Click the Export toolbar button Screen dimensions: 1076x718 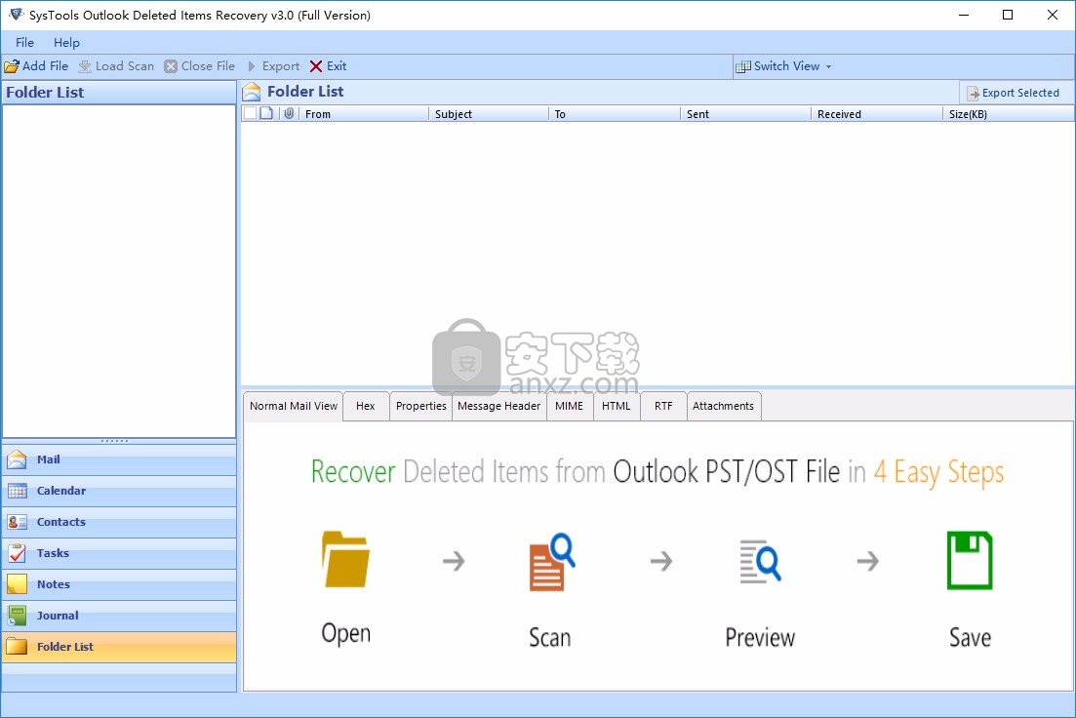[x=273, y=66]
